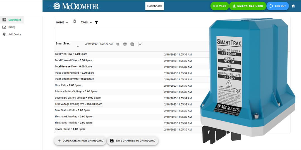The height and width of the screenshot is (150, 301).
Task: Click the tags filter funnel icon
Action: (x=96, y=23)
